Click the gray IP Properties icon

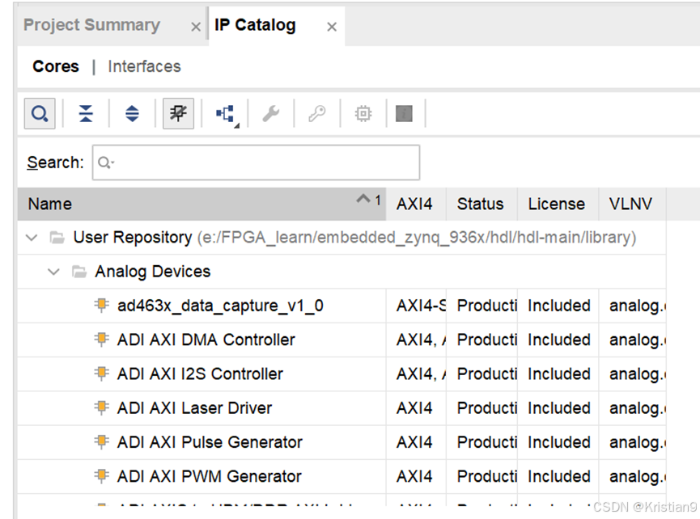click(404, 114)
